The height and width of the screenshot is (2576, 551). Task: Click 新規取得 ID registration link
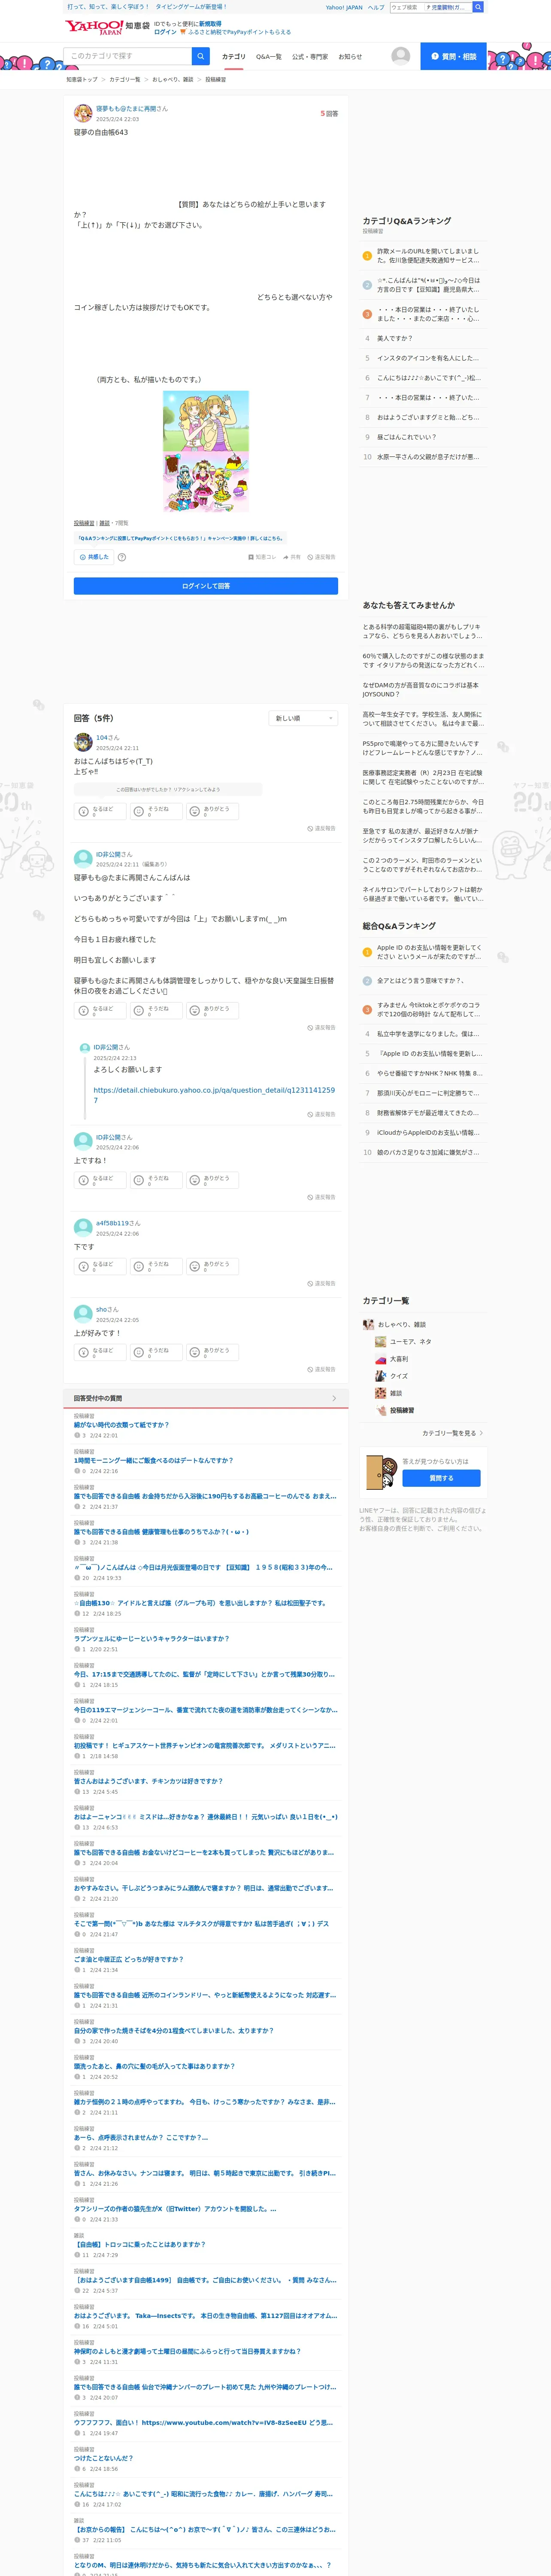210,23
